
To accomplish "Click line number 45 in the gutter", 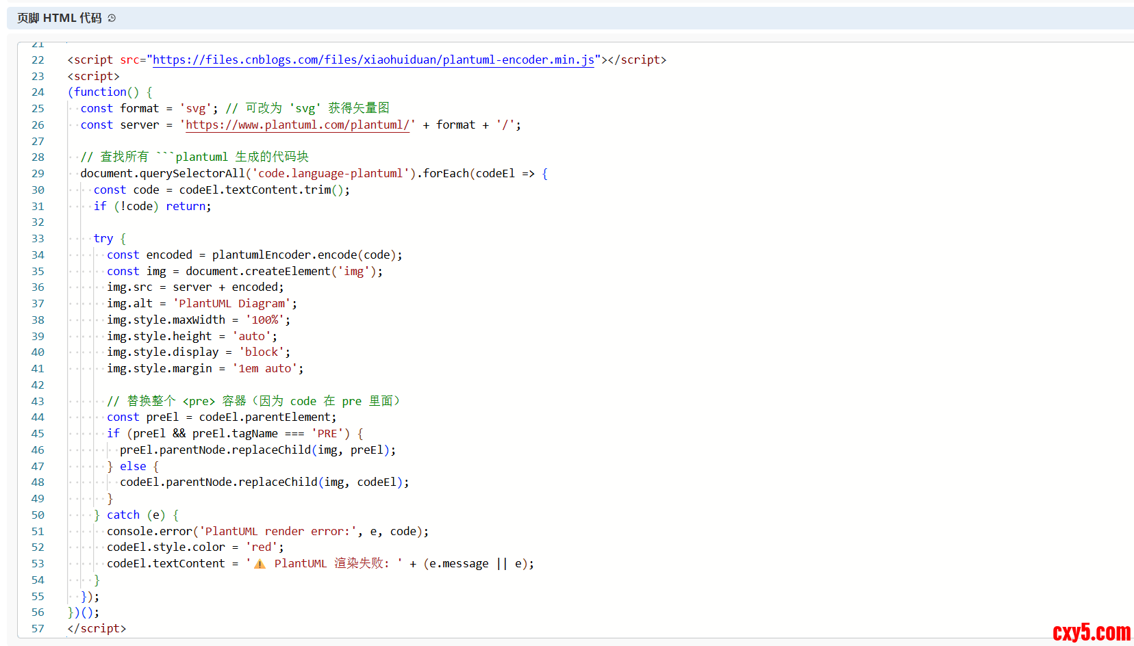I will click(x=38, y=434).
